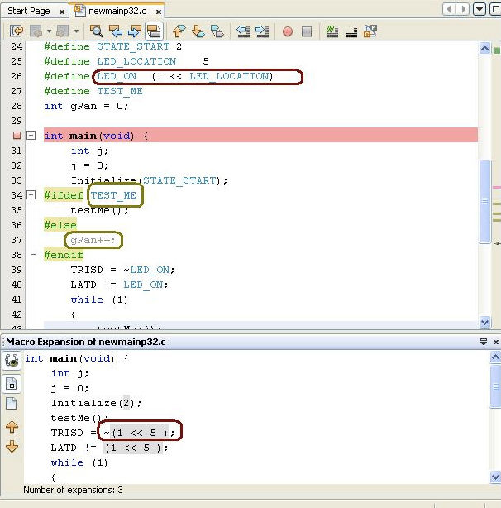
Task: Jump to Next Bookmark icon
Action: (x=198, y=31)
